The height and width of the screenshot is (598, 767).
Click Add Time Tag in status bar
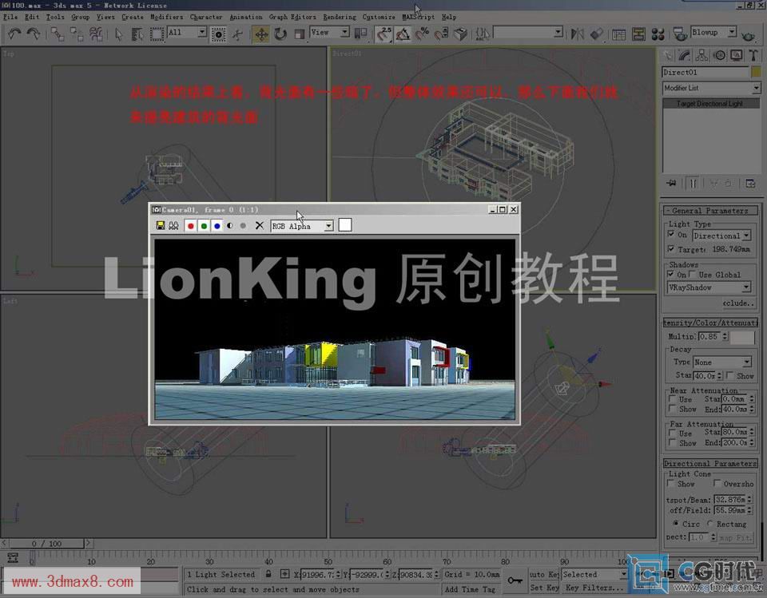tap(470, 589)
